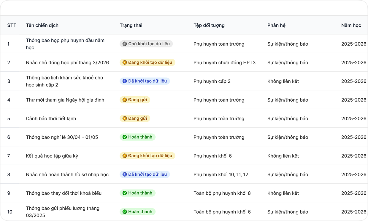This screenshot has height=221, width=368.
Task: Click info icon in status badge of row 3
Action: point(125,81)
